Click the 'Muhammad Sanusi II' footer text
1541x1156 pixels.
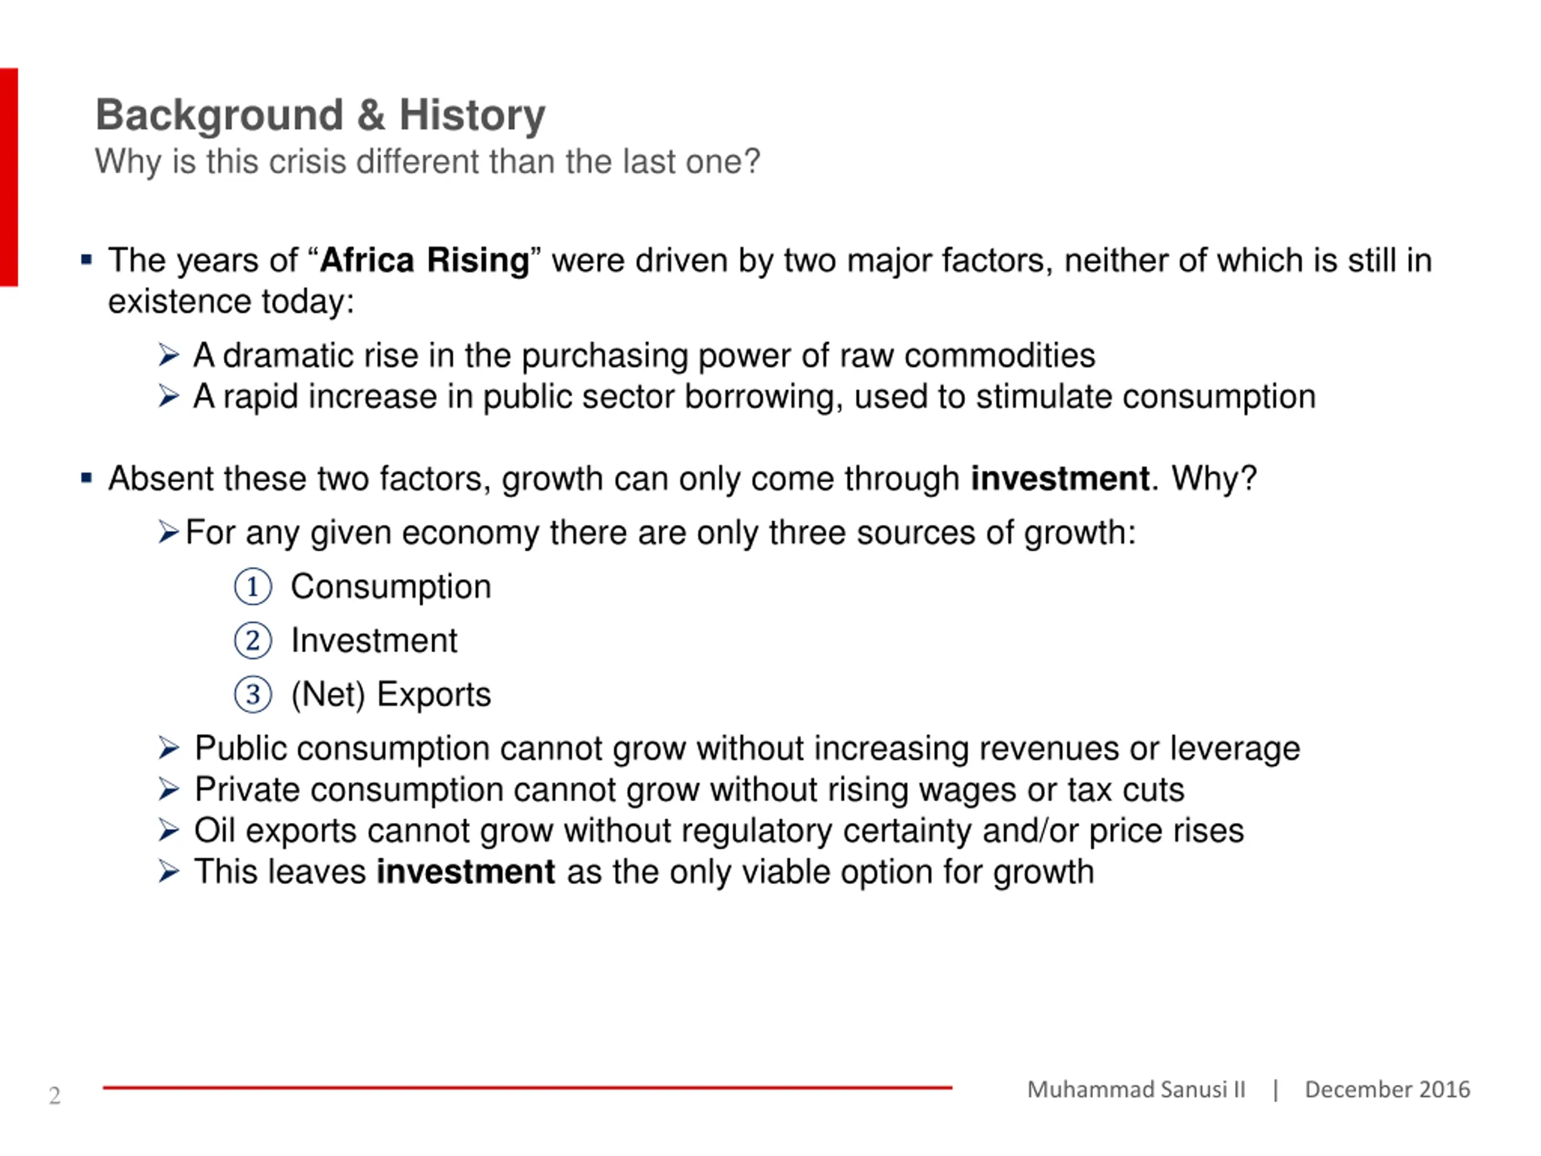click(1136, 1089)
